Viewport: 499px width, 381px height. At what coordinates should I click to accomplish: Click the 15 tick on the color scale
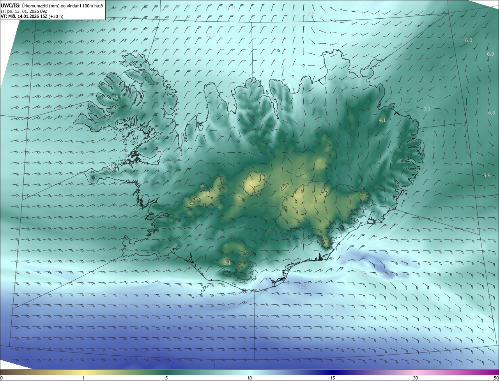click(333, 378)
